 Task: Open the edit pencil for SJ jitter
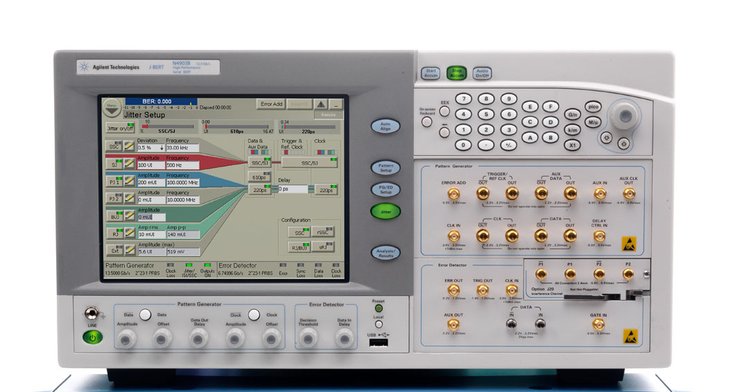click(x=129, y=164)
